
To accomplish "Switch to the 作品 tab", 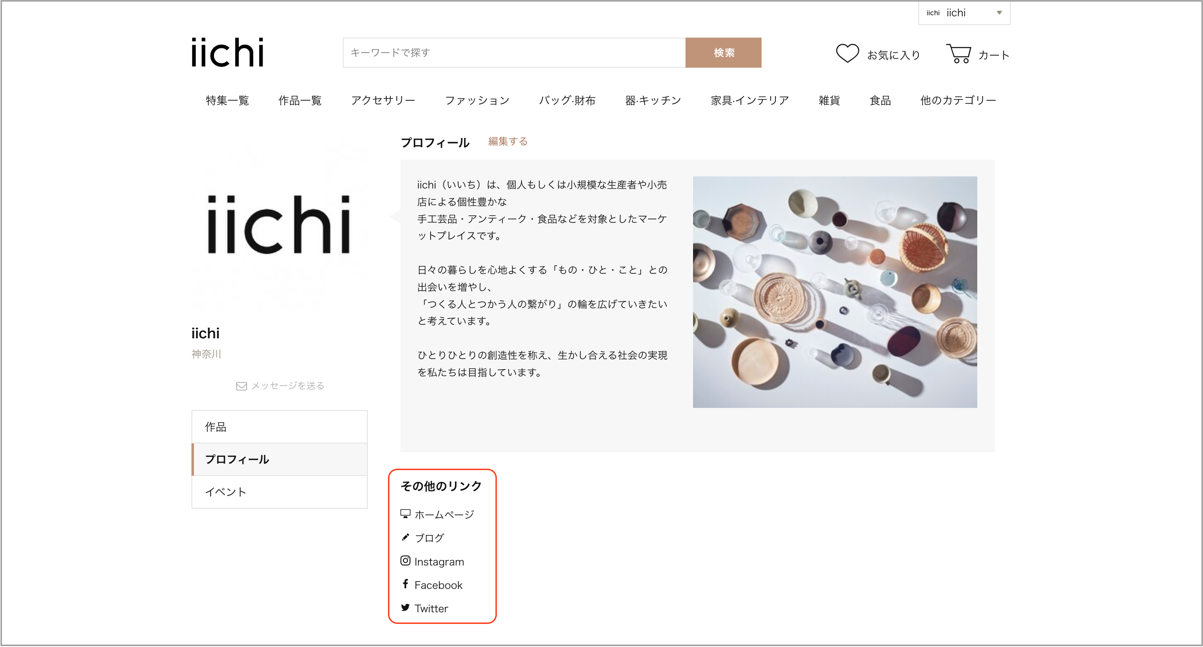I will pos(215,426).
